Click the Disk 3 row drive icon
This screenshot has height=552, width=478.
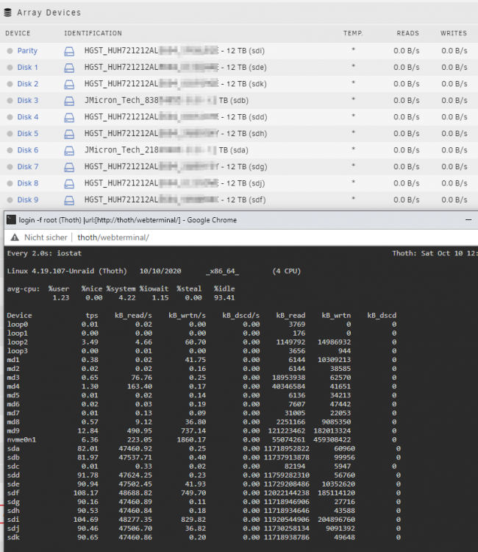69,101
